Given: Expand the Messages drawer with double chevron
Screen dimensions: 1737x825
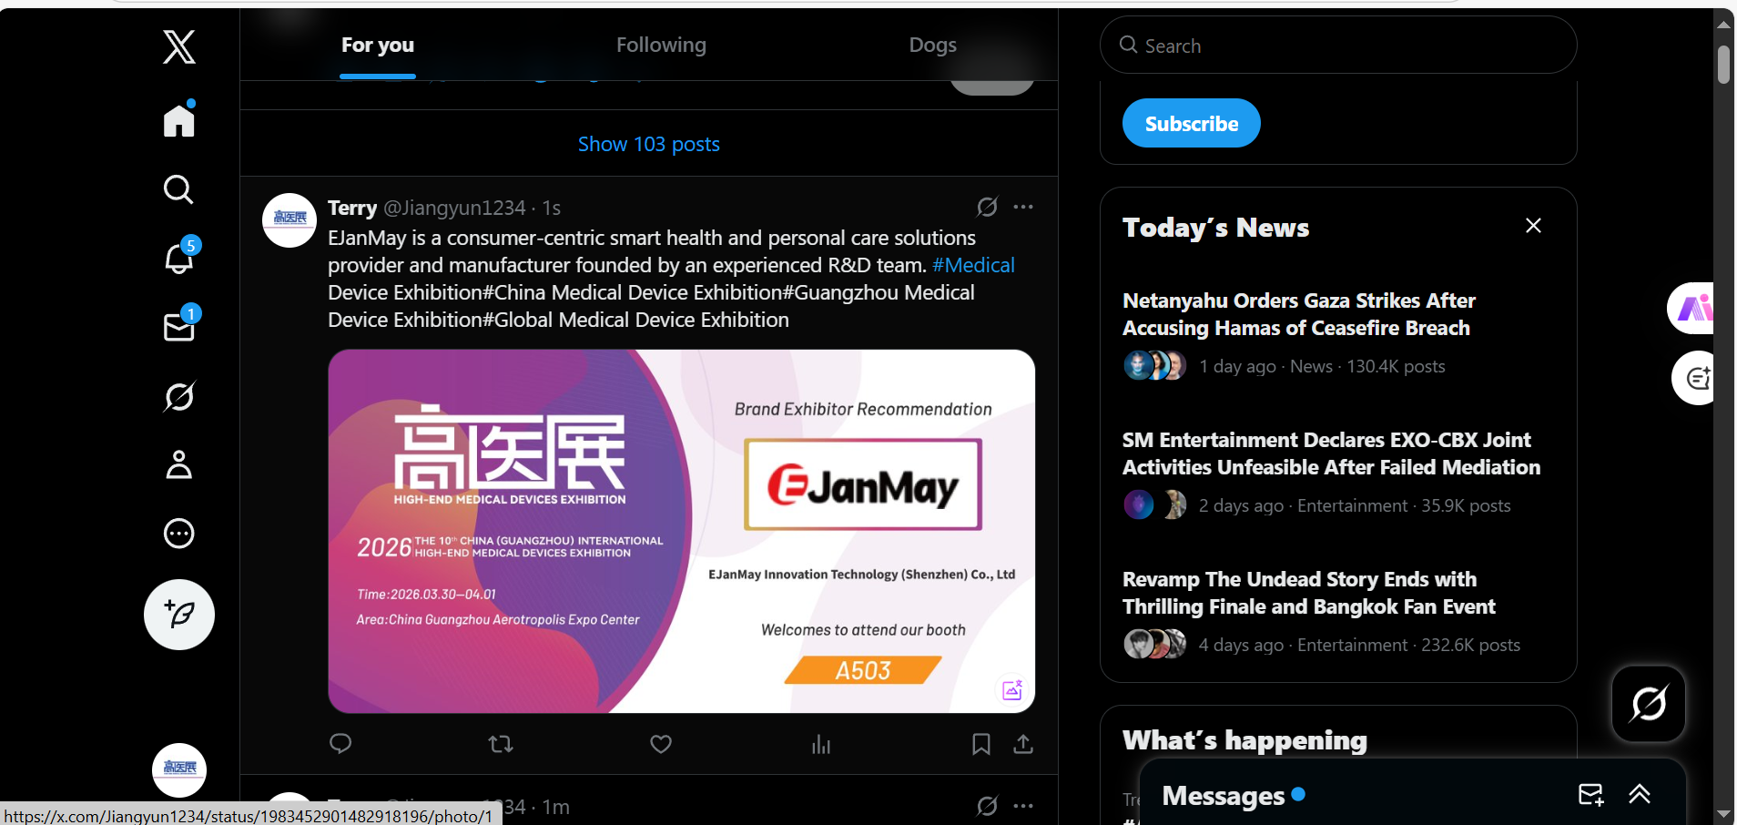Looking at the screenshot, I should (1640, 794).
